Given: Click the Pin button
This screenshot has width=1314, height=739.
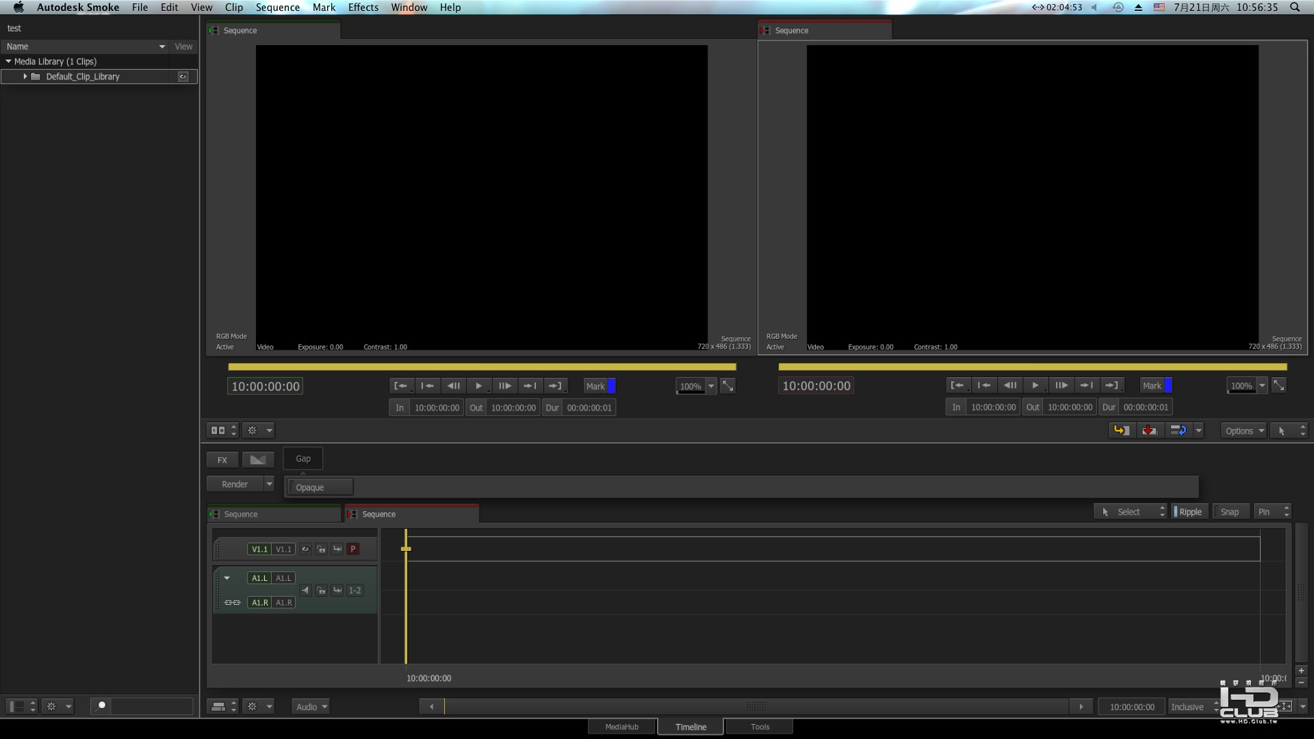Looking at the screenshot, I should click(1272, 512).
